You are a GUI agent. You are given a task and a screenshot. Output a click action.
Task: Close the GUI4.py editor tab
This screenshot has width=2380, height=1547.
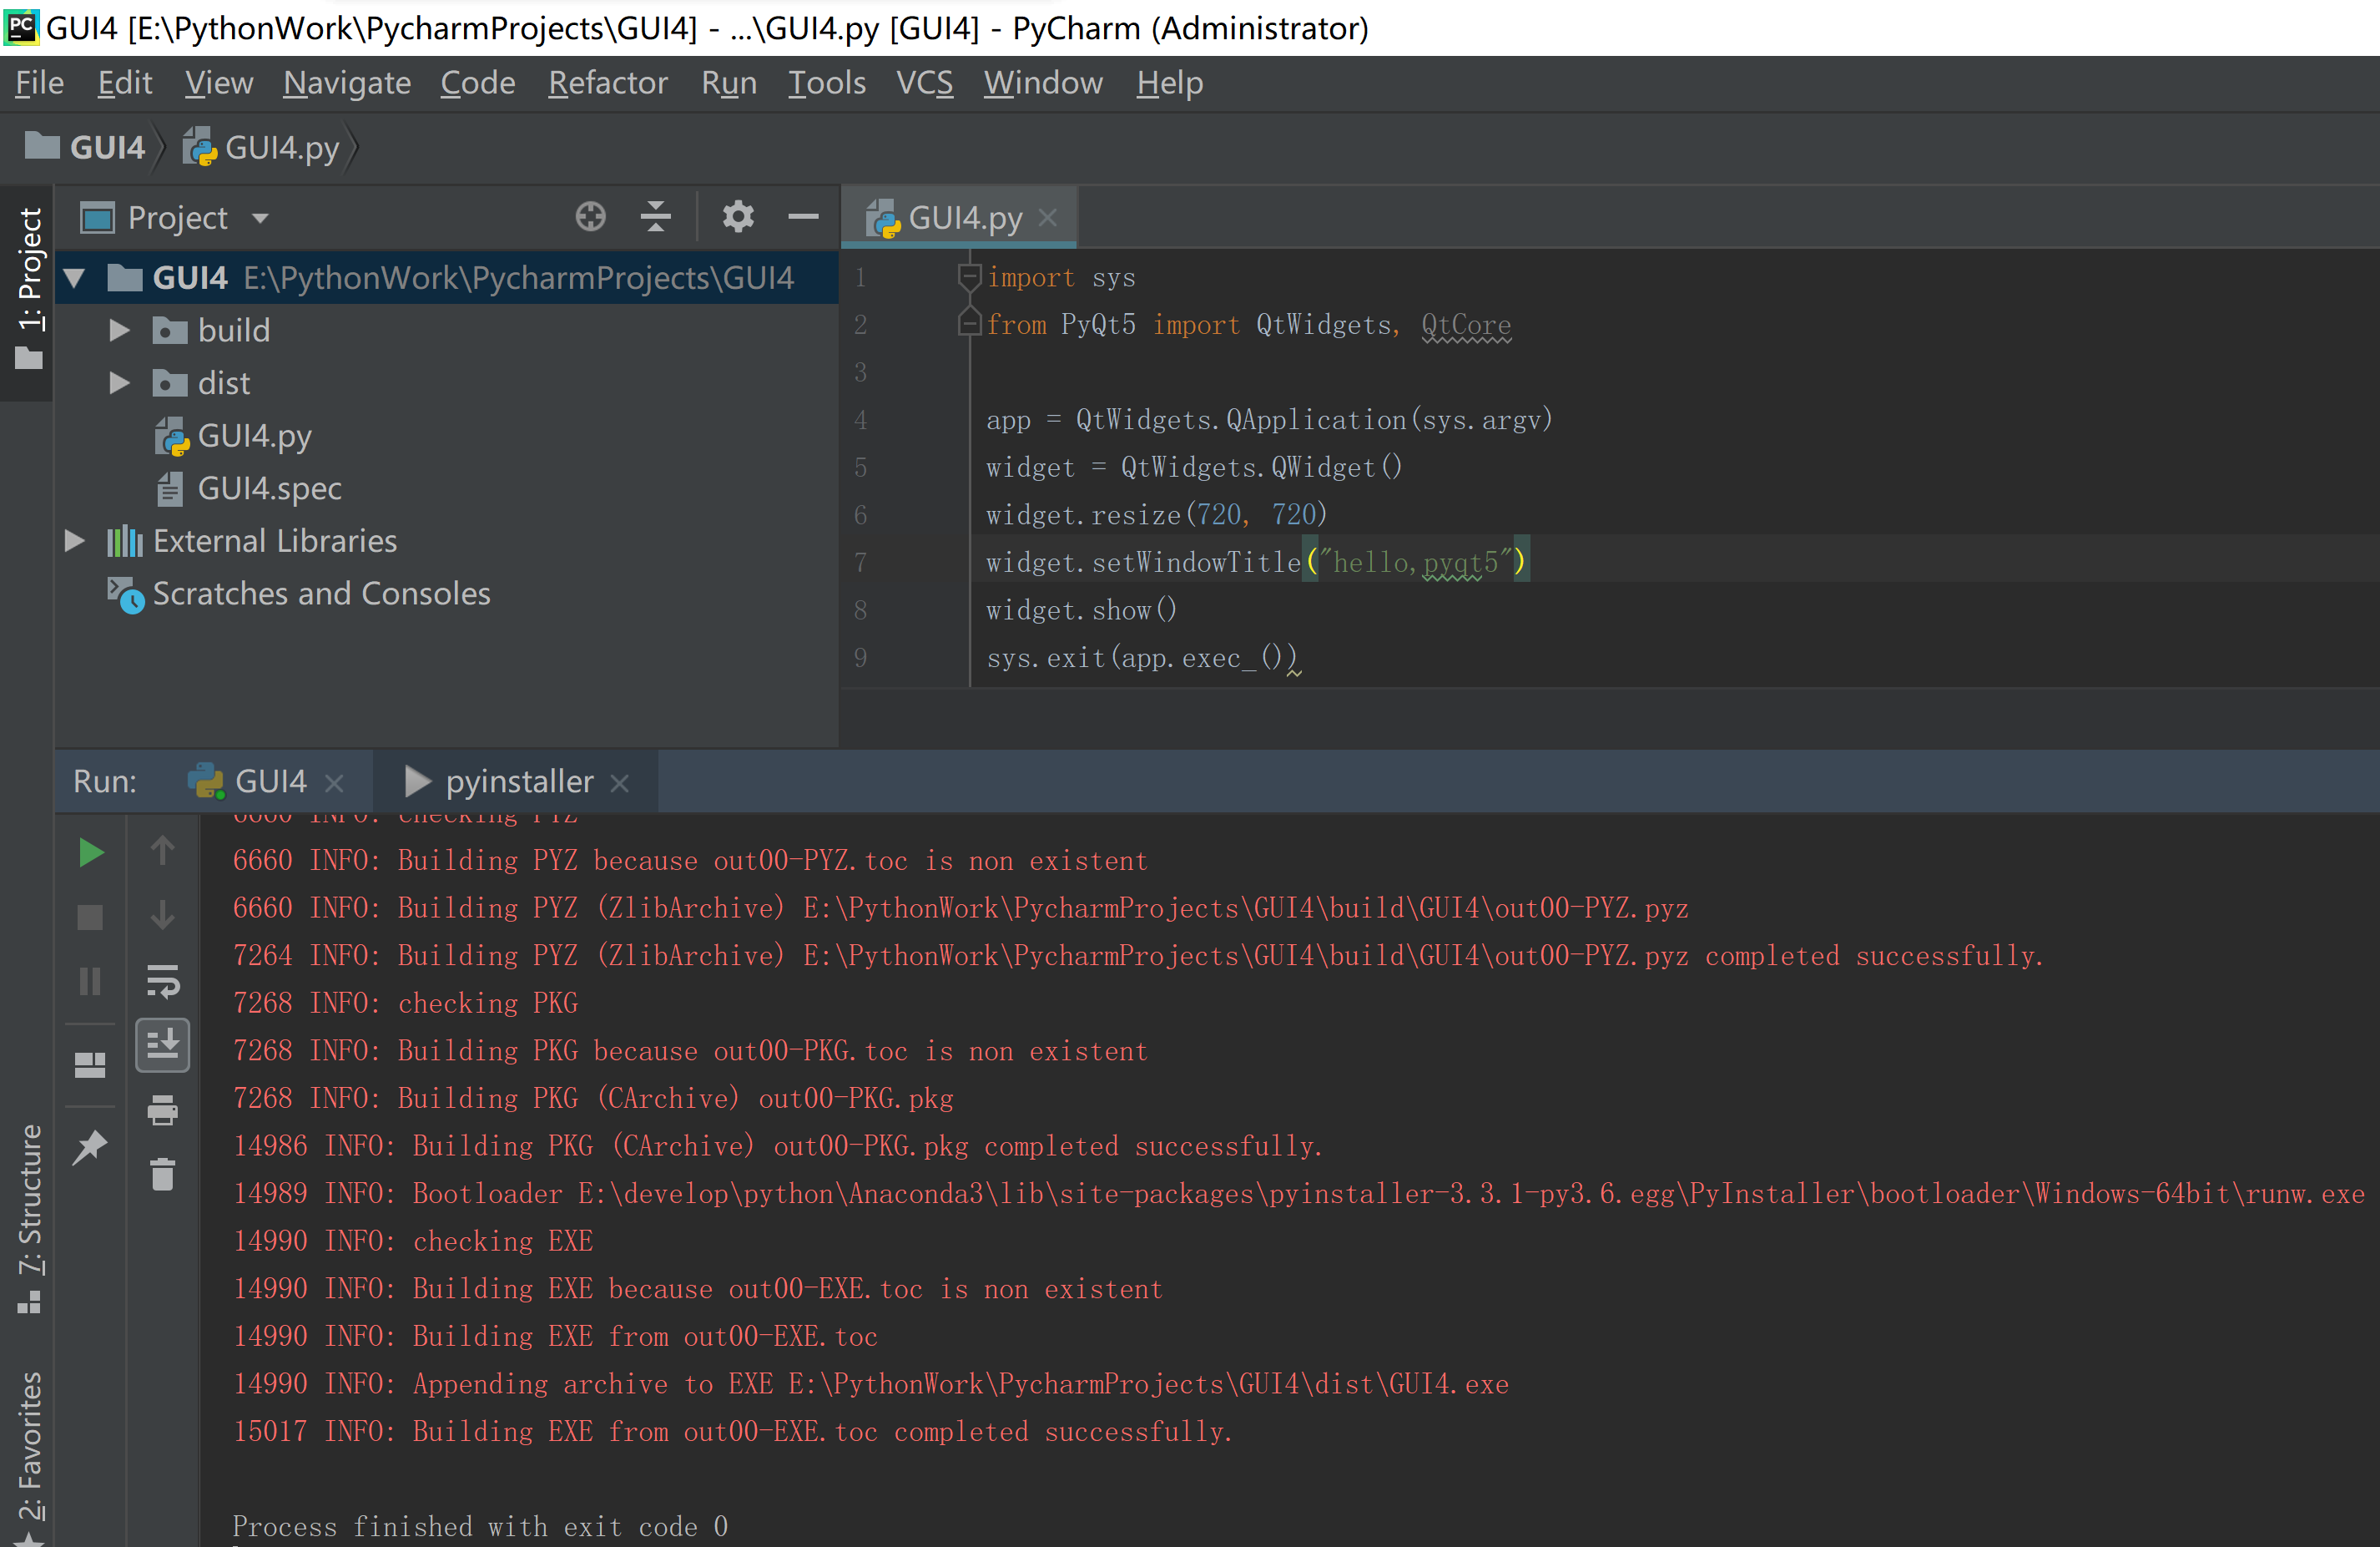1048,217
